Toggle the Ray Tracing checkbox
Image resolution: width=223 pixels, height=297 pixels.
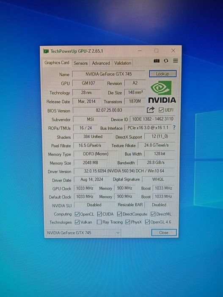tap(99, 222)
